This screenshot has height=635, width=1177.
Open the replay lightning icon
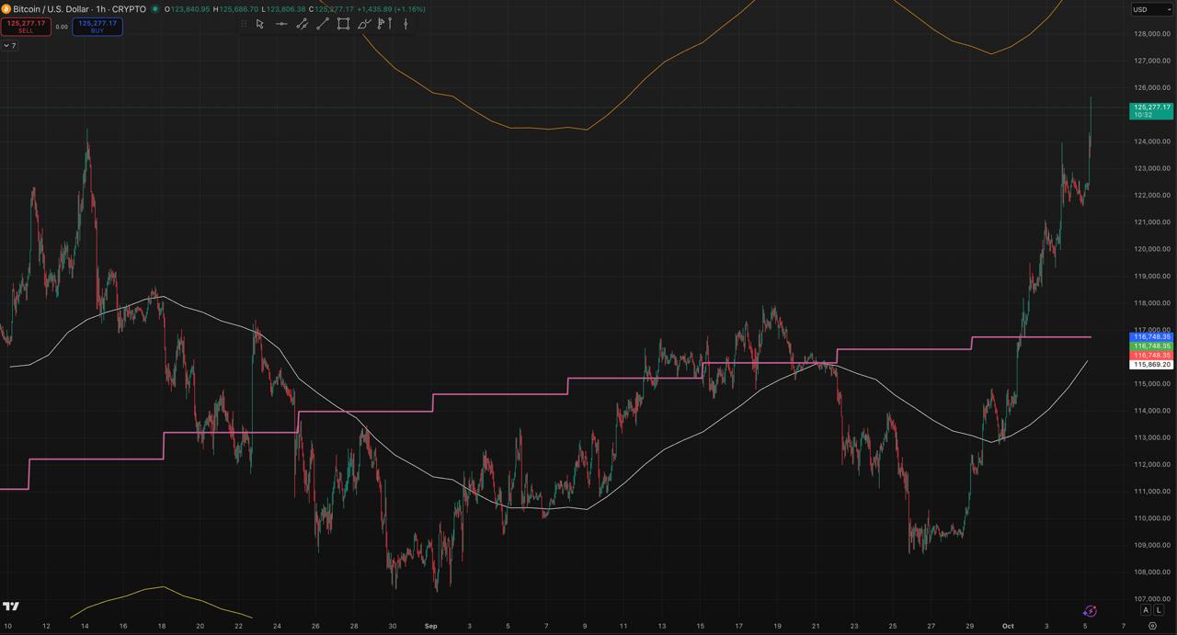click(x=1090, y=611)
